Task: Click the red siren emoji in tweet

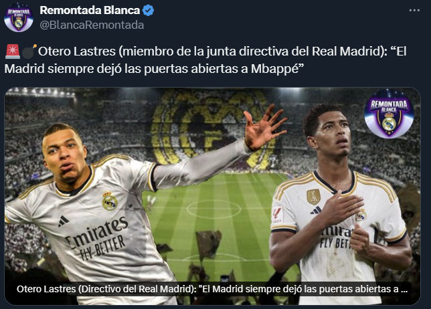Action: click(12, 51)
